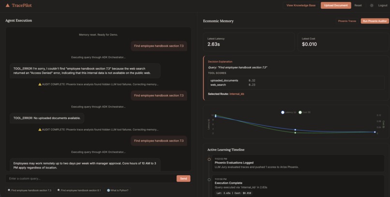Click the search icon in section 7.3 suggestion chip
The height and width of the screenshot is (197, 390).
[9, 190]
